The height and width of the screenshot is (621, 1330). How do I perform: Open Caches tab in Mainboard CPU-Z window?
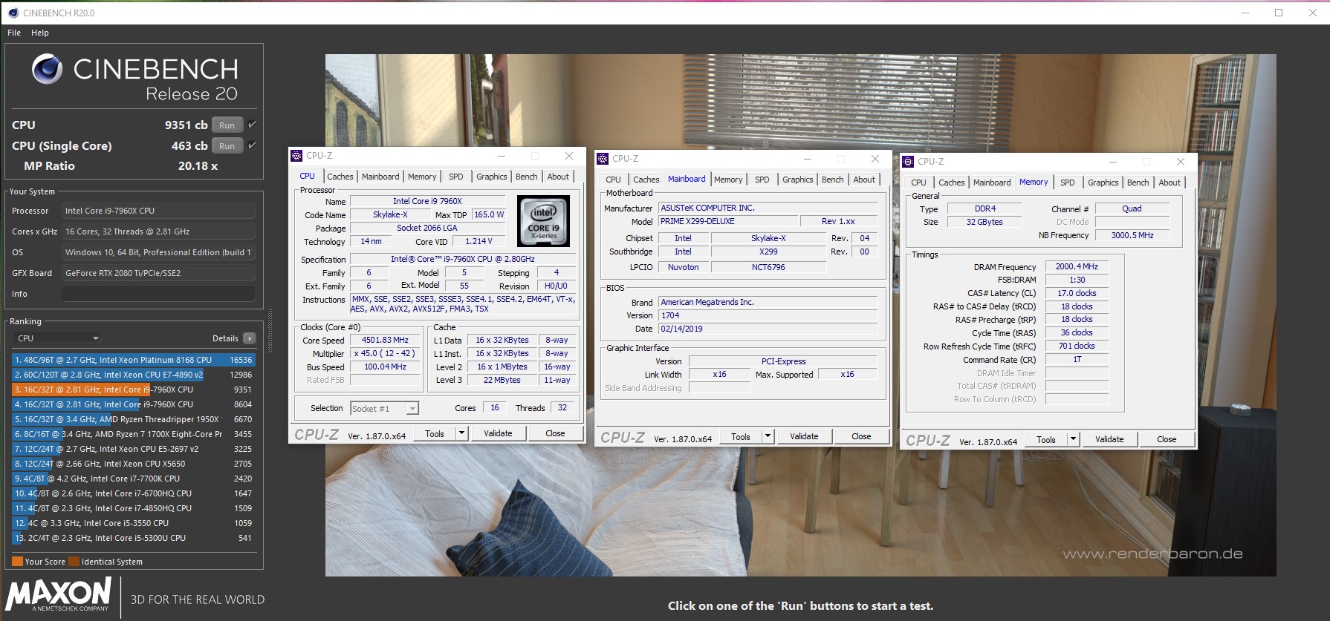(x=646, y=180)
